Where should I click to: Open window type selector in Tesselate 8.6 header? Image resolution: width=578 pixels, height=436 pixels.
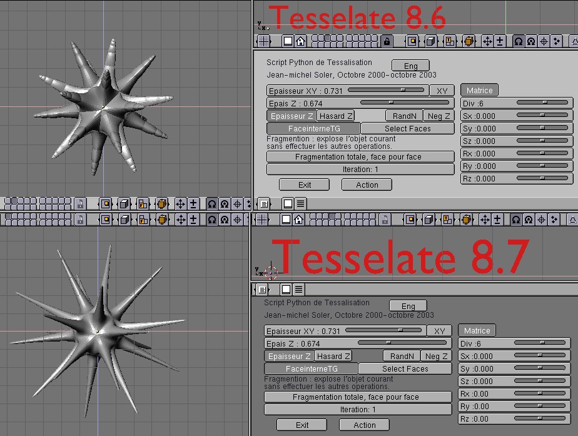tap(263, 41)
